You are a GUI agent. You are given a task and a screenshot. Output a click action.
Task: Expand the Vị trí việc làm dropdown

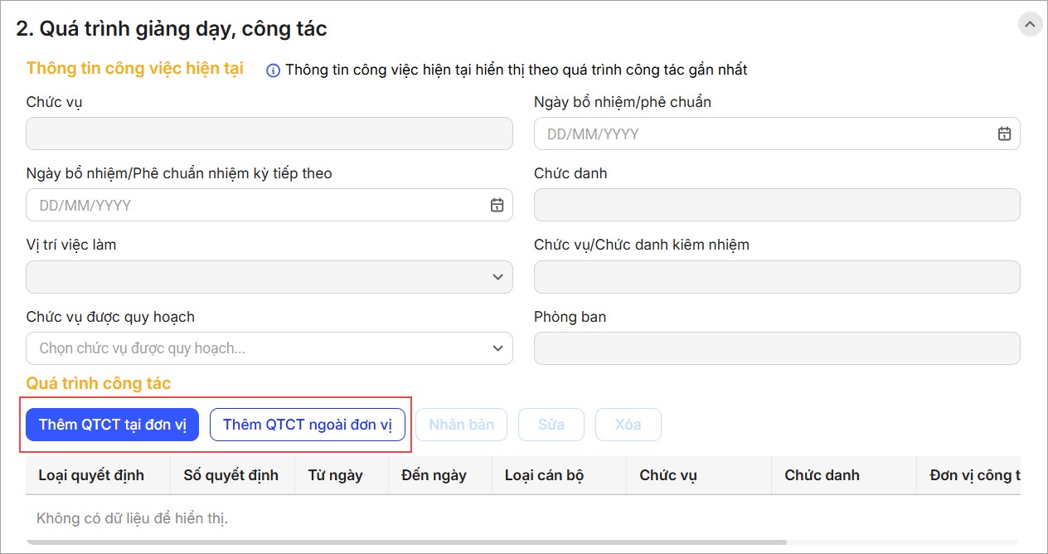497,277
